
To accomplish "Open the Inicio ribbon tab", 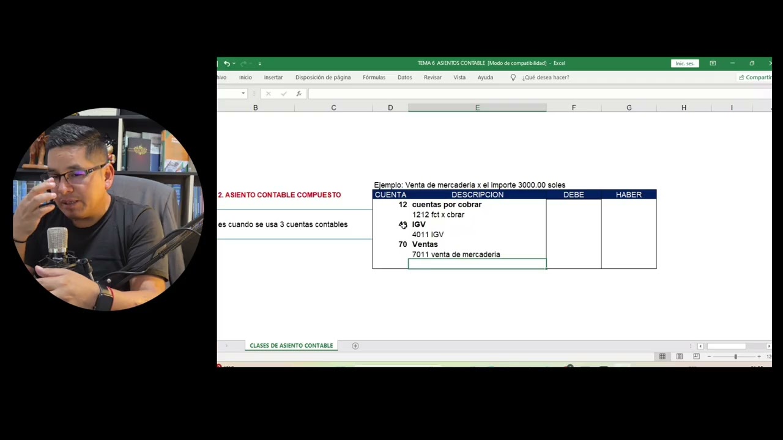I will coord(245,78).
